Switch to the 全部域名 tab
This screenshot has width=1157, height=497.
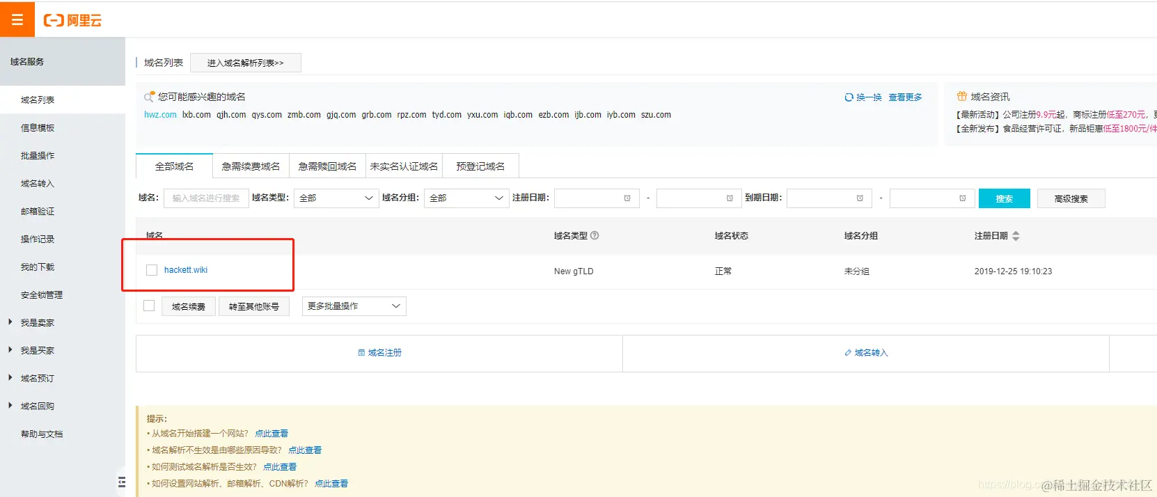point(174,166)
